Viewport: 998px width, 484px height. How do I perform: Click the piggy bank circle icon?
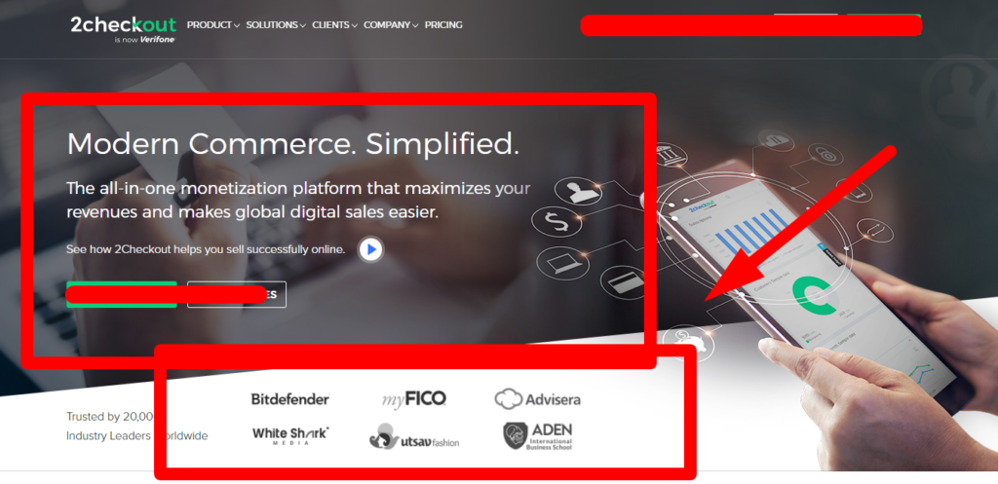tap(687, 338)
